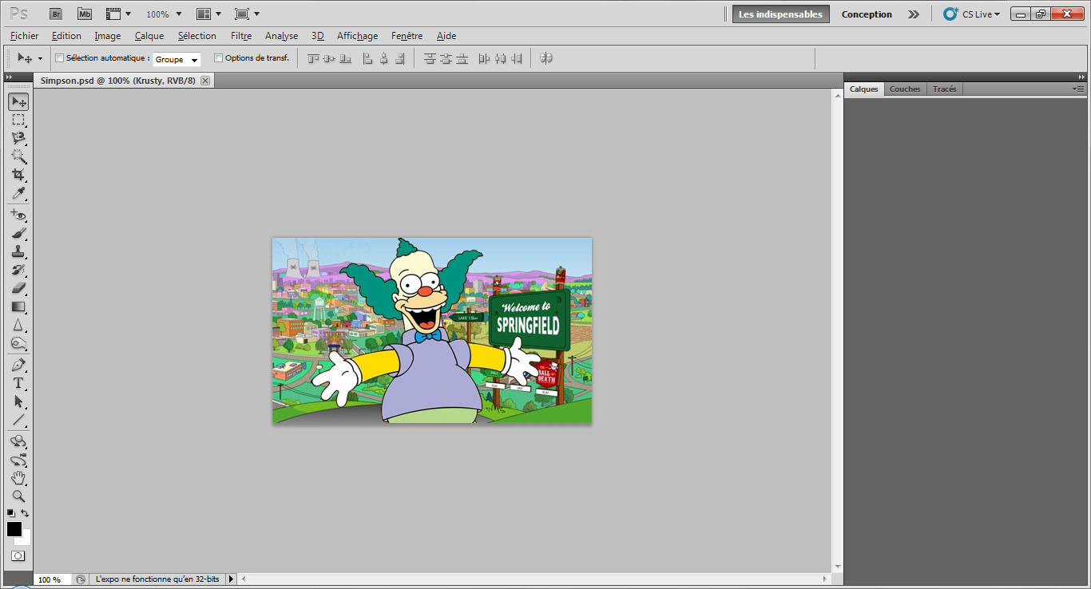
Task: Toggle Quick Mask mode
Action: 18,555
